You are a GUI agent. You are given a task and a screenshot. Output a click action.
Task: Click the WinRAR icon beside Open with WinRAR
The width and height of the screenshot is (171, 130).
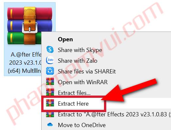pyautogui.click(x=50, y=81)
